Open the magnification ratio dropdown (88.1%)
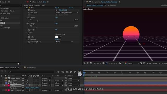 click(97, 63)
